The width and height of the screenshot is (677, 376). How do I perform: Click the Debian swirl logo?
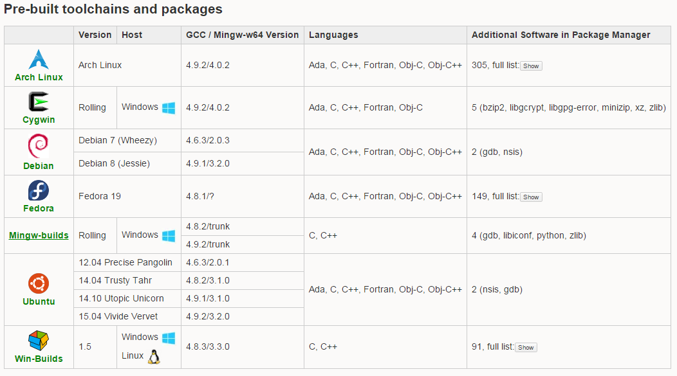pos(39,146)
